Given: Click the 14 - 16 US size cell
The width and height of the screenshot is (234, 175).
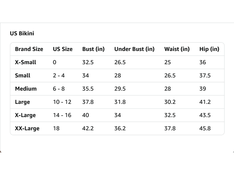Looking at the screenshot, I should [62, 115].
